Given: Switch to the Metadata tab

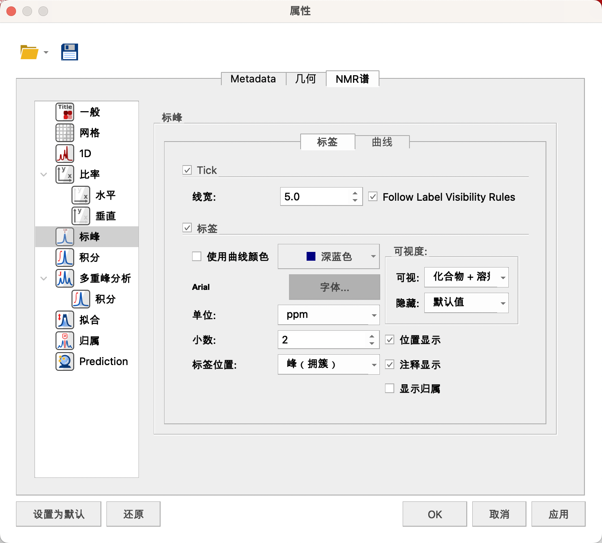Looking at the screenshot, I should (x=253, y=79).
